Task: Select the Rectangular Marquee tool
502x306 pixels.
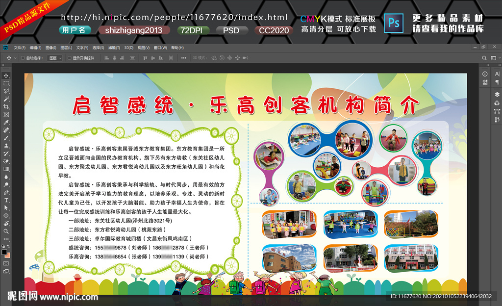Action: tap(6, 83)
